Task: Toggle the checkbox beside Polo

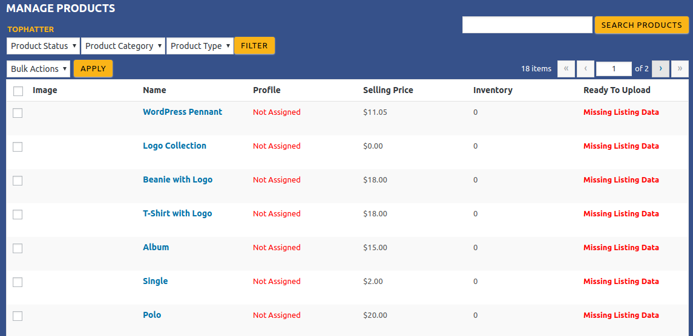Action: click(x=18, y=316)
